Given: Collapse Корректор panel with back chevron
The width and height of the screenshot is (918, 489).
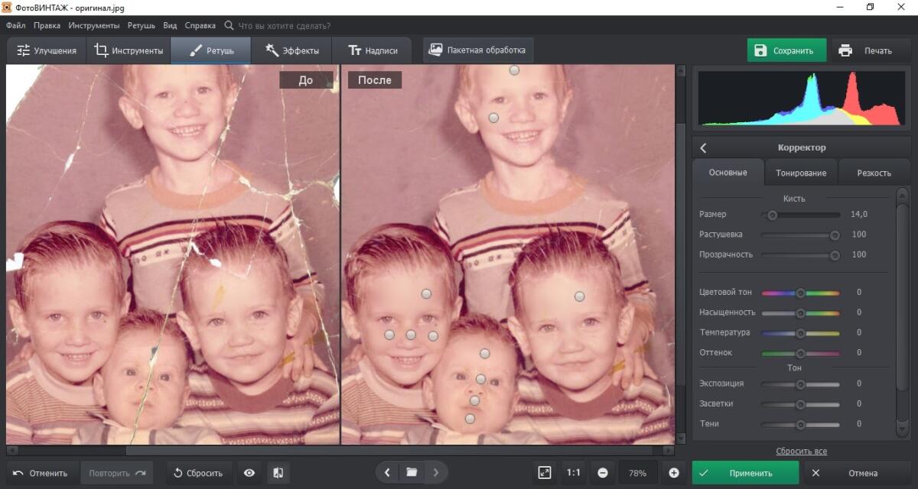Looking at the screenshot, I should coord(704,147).
